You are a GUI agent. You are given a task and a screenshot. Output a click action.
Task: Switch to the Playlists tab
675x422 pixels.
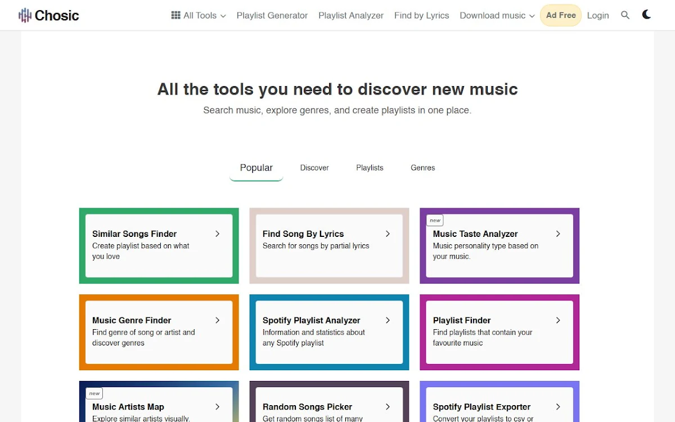click(x=370, y=168)
